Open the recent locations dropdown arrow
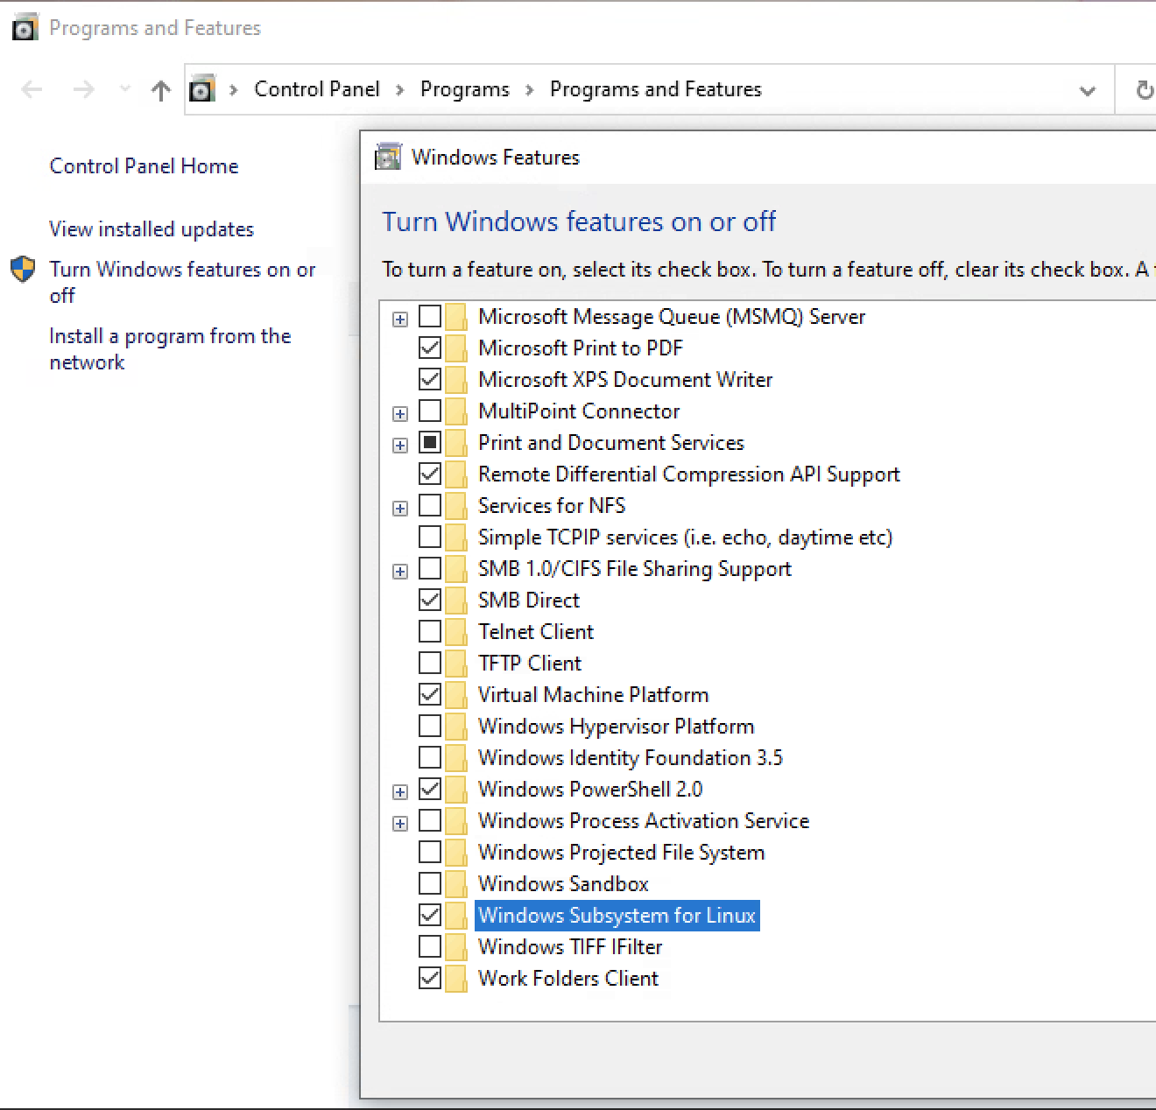Screen dimensions: 1156x1110 124,89
